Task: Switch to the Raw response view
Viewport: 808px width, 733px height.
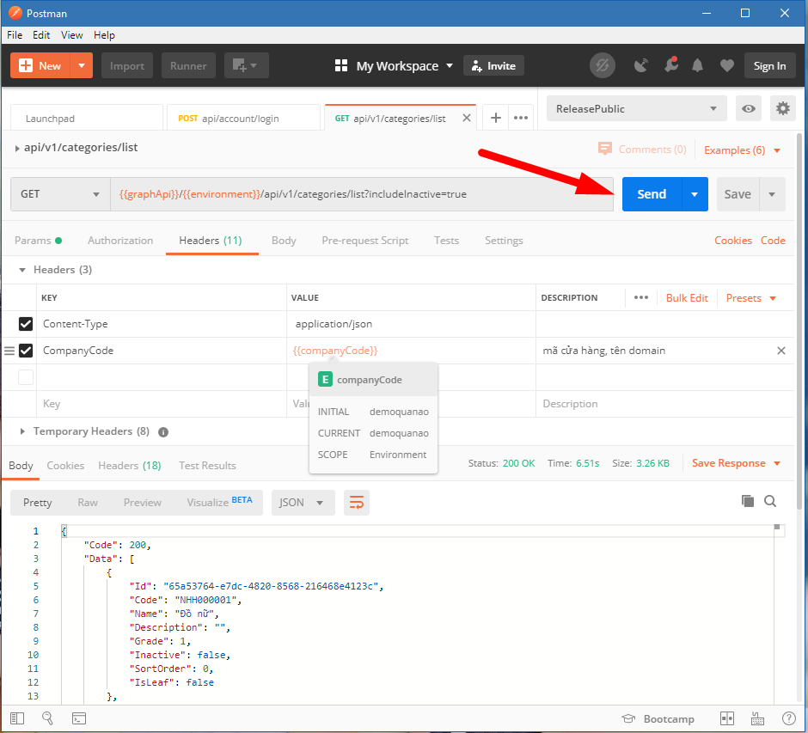Action: point(88,502)
